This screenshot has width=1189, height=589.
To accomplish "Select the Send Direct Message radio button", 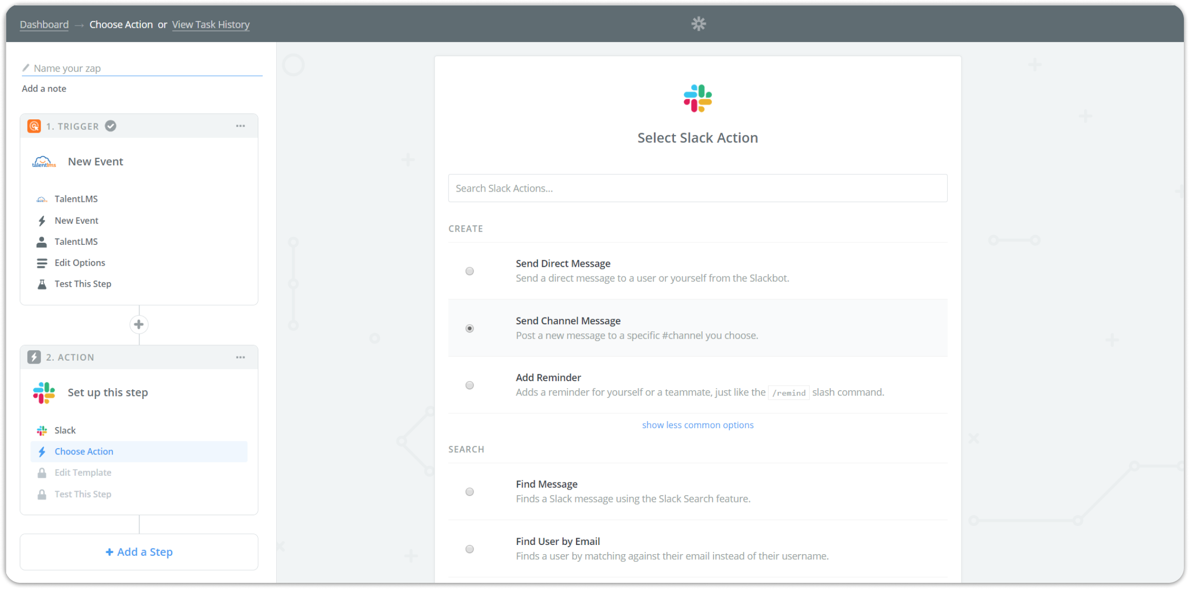I will (469, 271).
